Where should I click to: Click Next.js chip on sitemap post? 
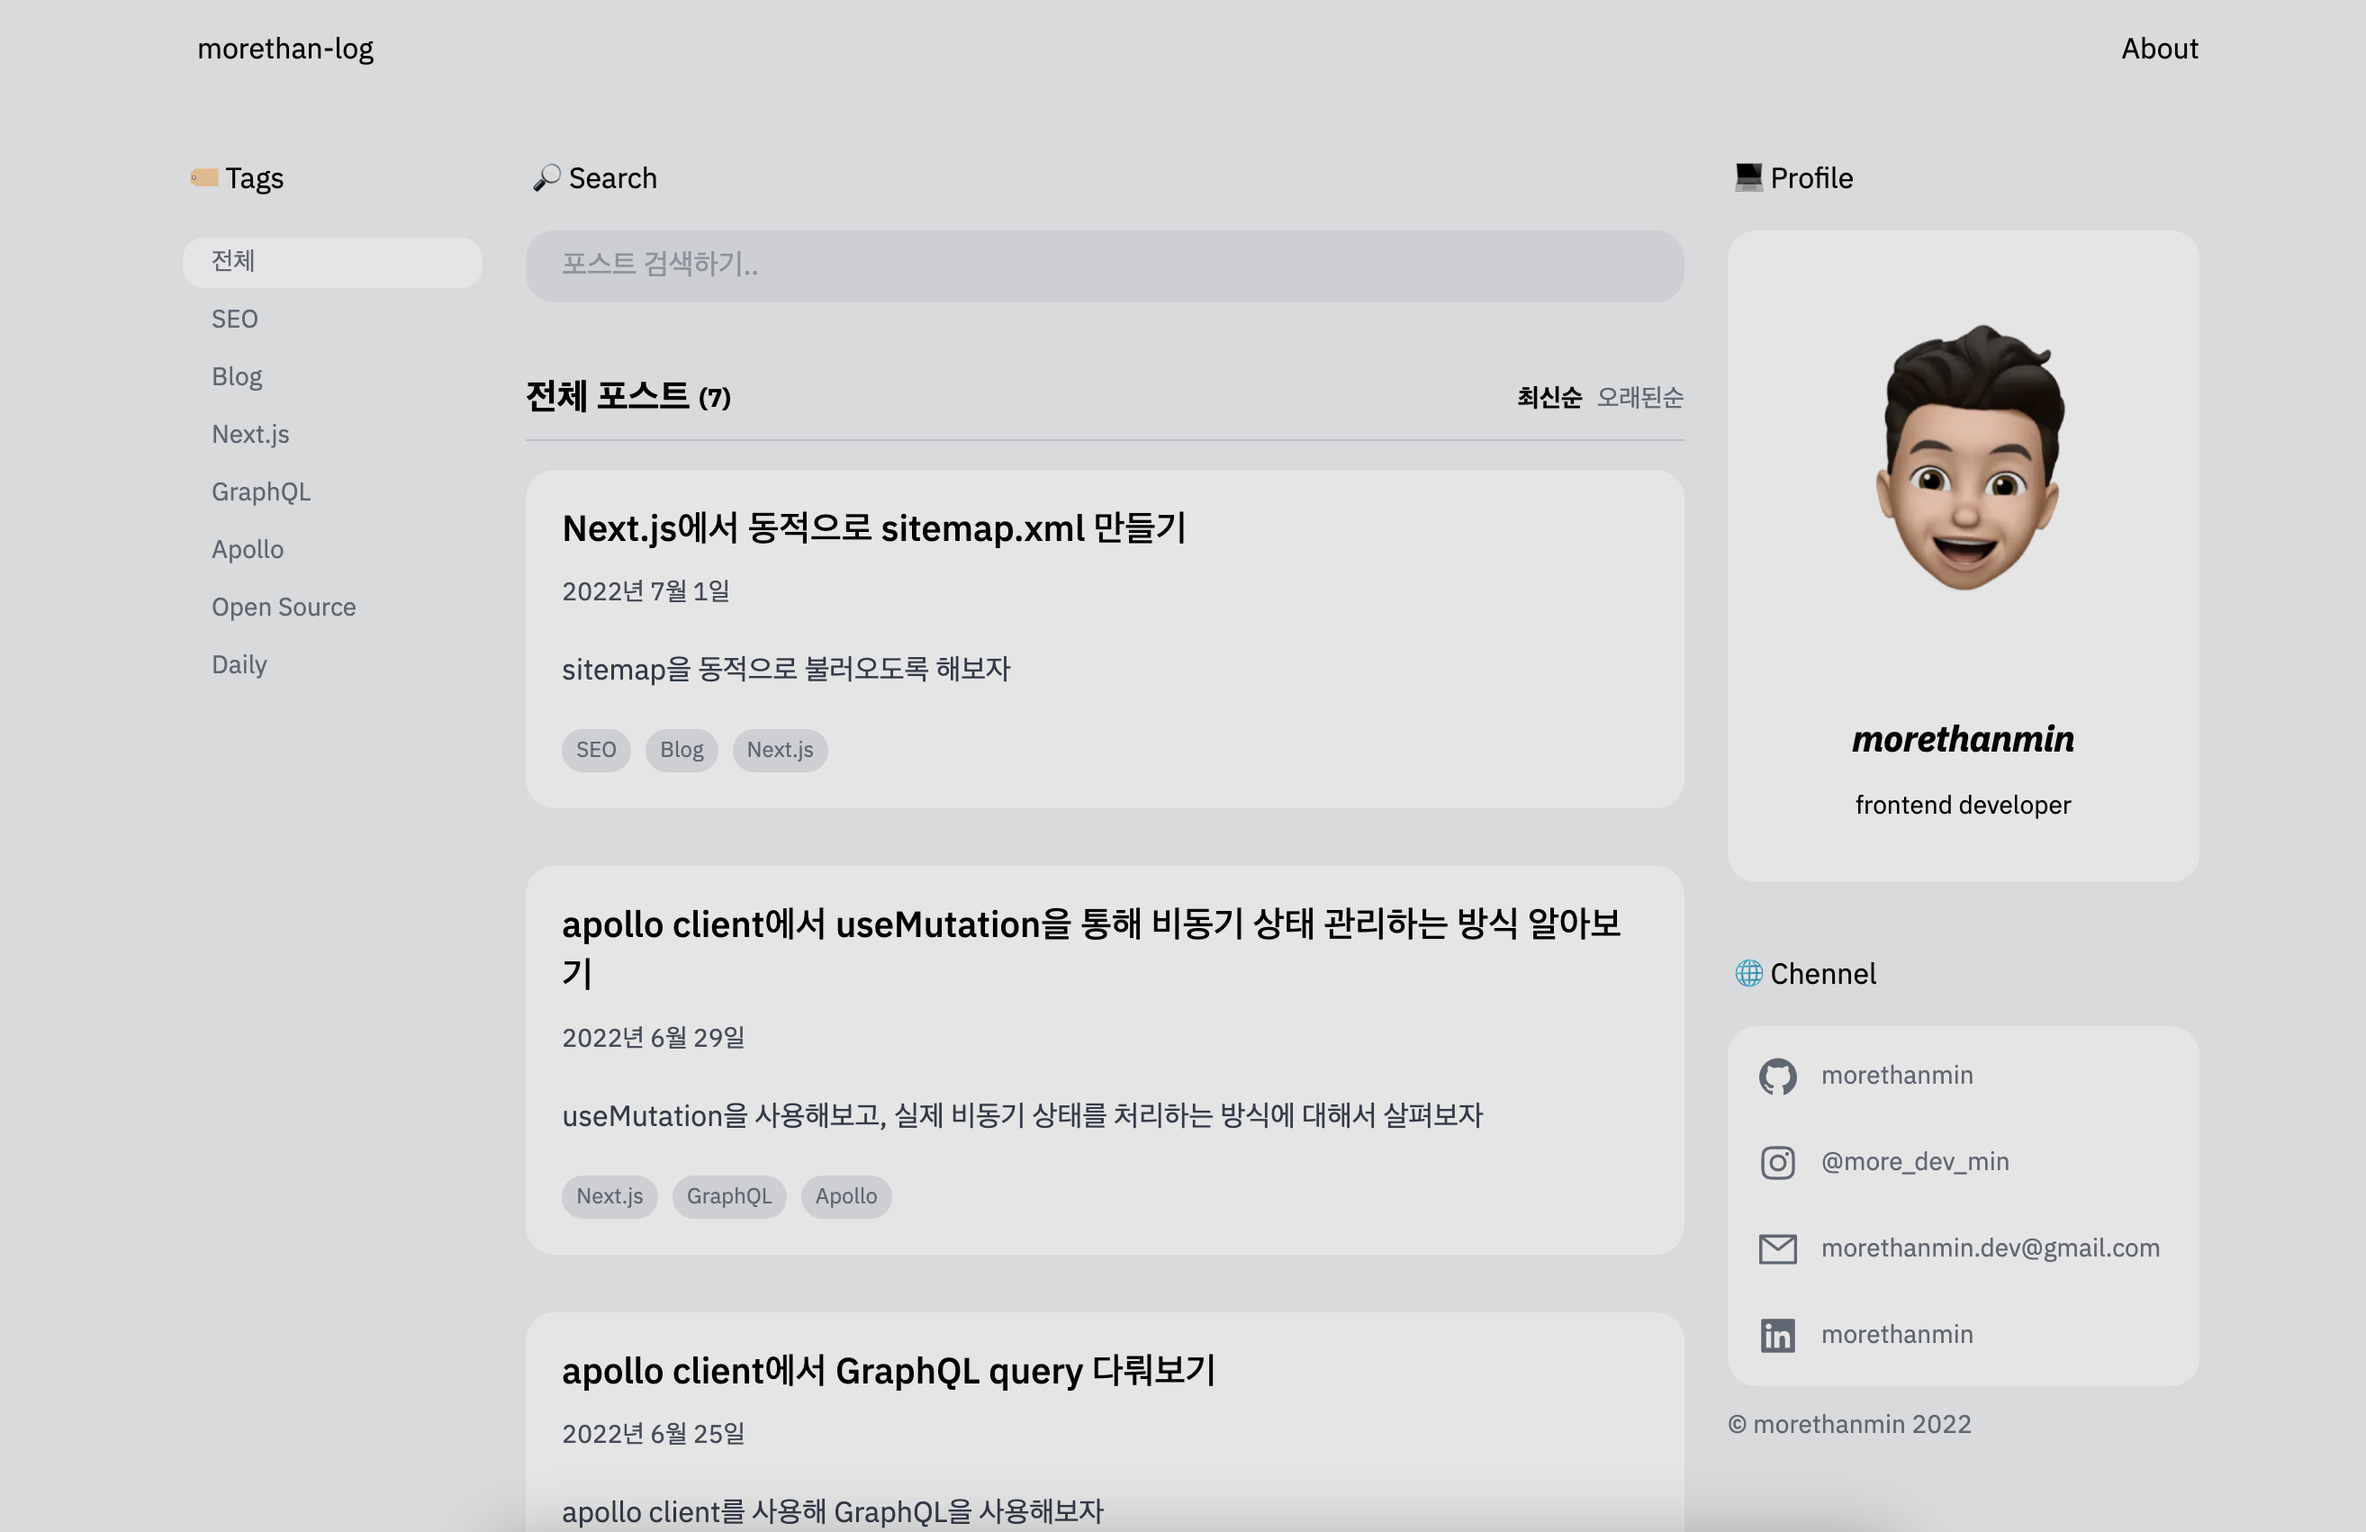781,750
